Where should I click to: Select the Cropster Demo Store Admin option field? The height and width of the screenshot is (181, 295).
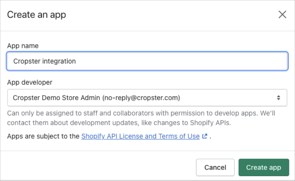147,98
